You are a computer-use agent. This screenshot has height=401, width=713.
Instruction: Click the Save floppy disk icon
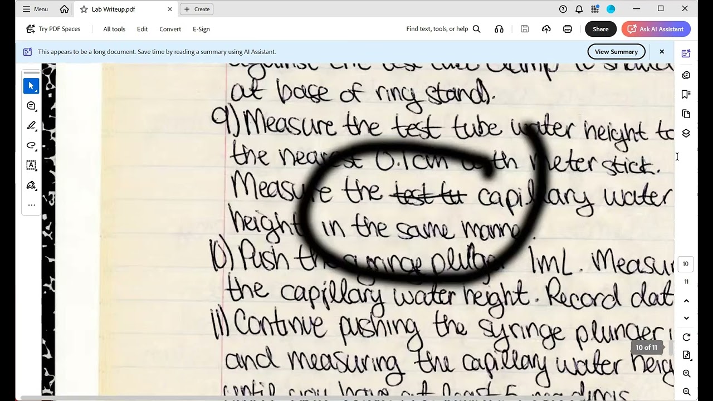525,29
